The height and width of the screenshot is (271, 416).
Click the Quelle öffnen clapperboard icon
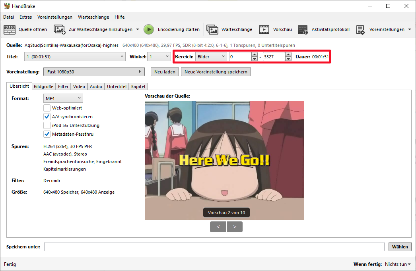tap(10, 29)
